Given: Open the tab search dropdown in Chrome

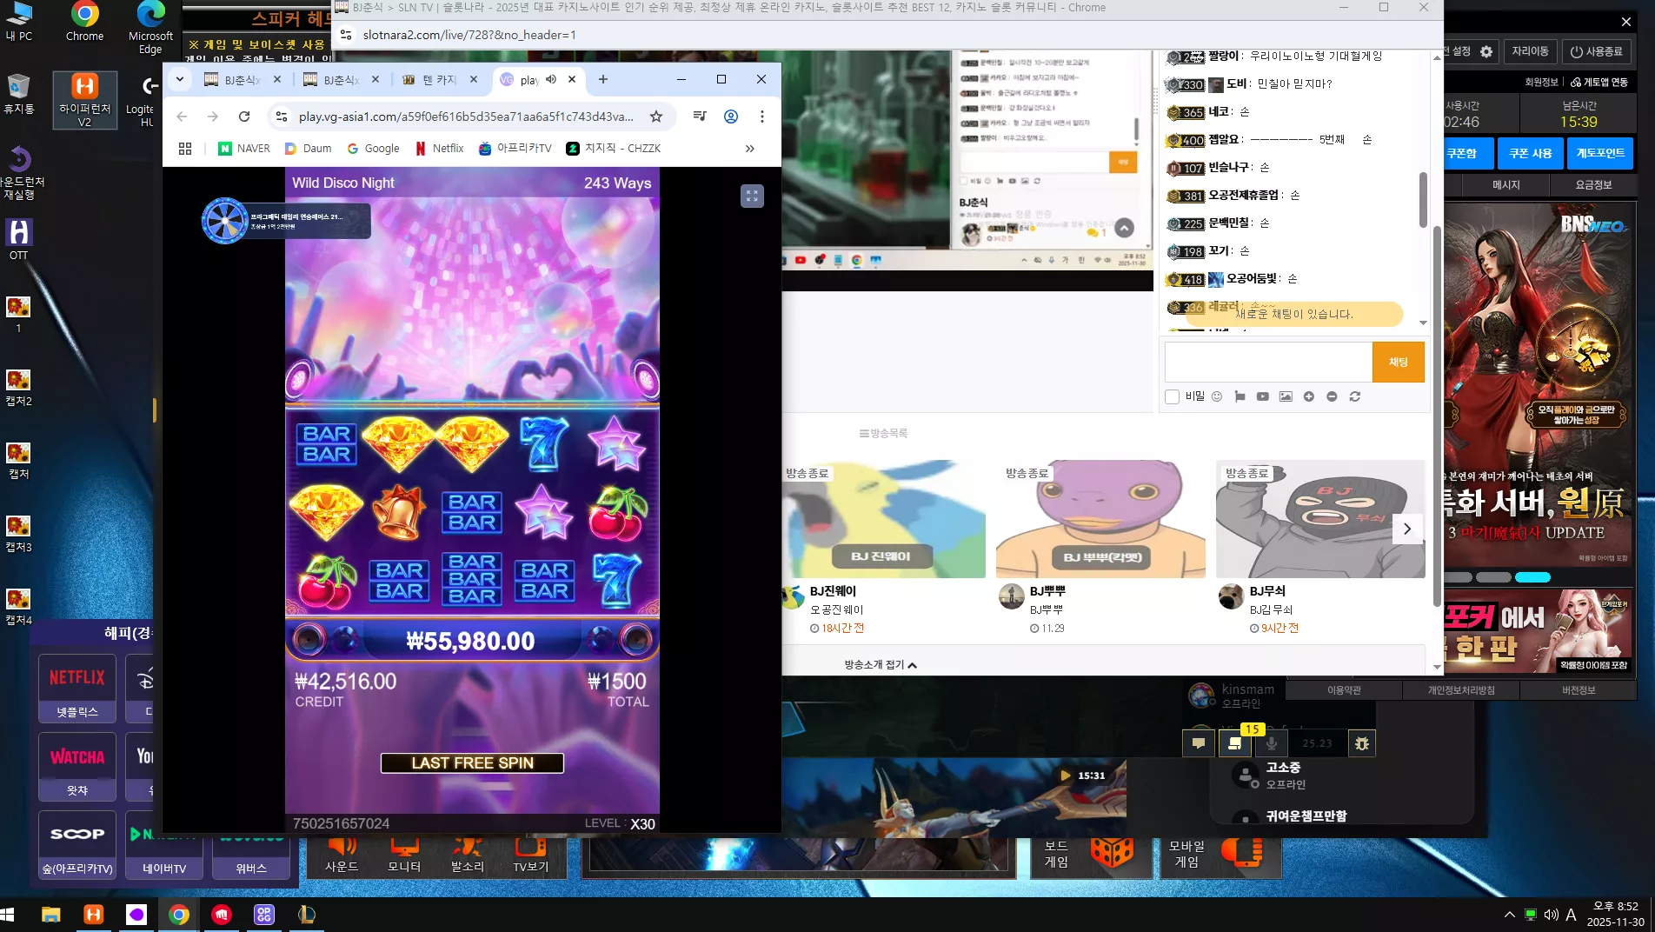Looking at the screenshot, I should point(180,79).
